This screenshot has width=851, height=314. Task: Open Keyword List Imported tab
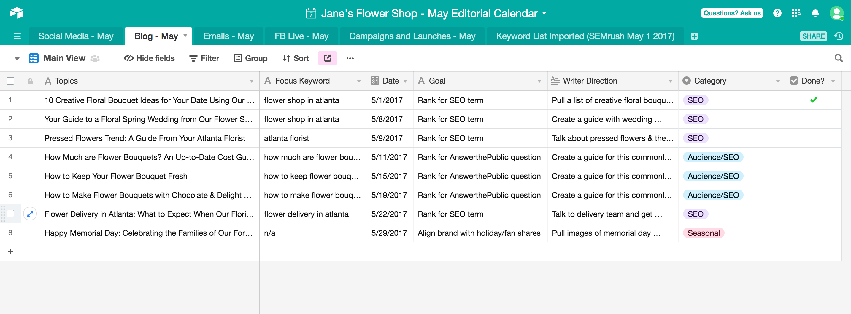585,36
